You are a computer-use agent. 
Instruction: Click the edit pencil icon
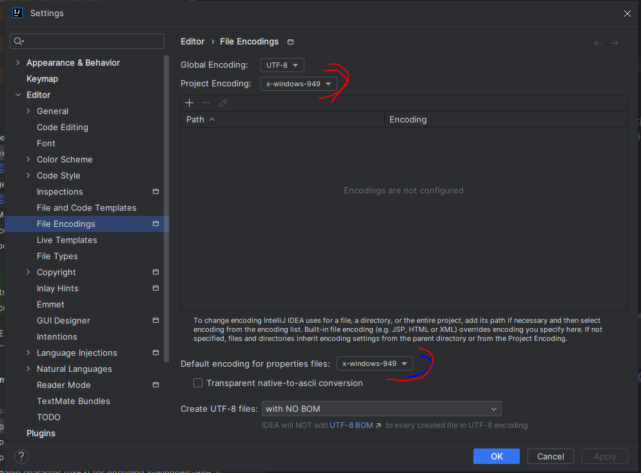(x=222, y=103)
